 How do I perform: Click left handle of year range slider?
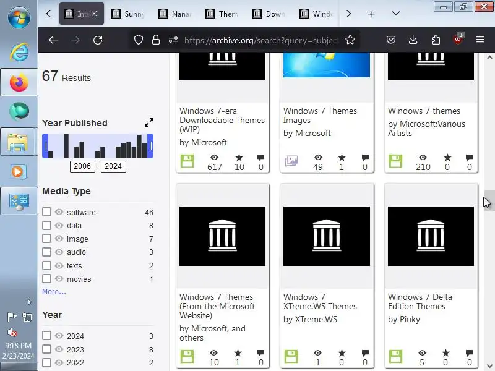[45, 146]
